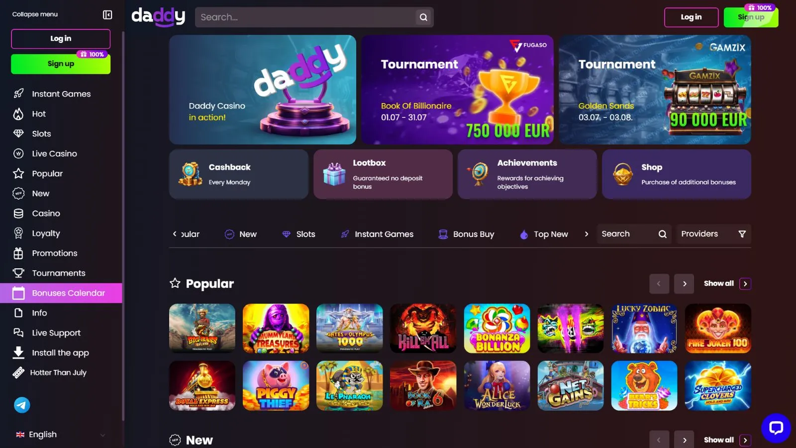Click the top search magnifier icon
The image size is (796, 448).
(423, 17)
